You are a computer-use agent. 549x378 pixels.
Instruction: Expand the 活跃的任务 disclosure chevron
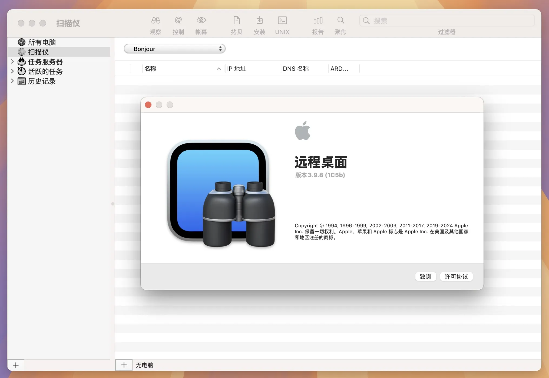pyautogui.click(x=12, y=71)
